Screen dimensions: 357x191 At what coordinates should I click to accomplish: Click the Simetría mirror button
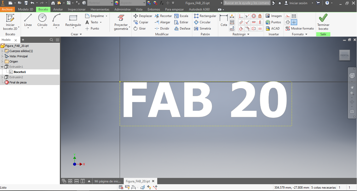[203, 29]
